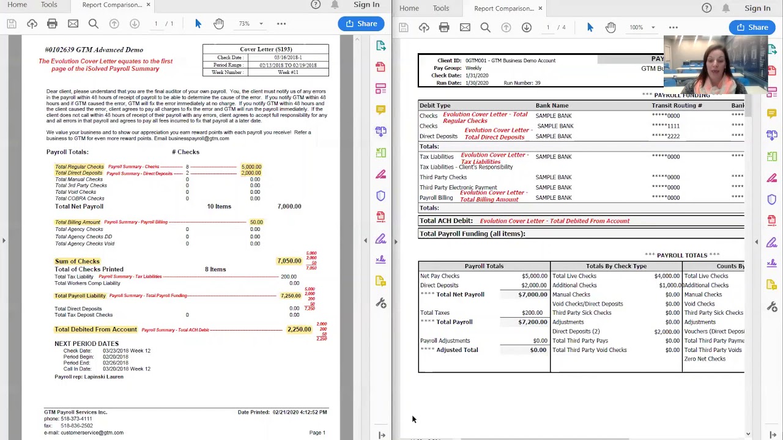
Task: Open zoom level dropdown showing 100%
Action: point(644,28)
